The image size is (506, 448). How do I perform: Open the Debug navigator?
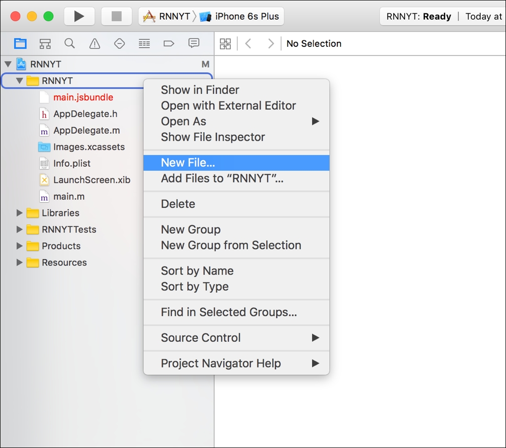tap(144, 43)
